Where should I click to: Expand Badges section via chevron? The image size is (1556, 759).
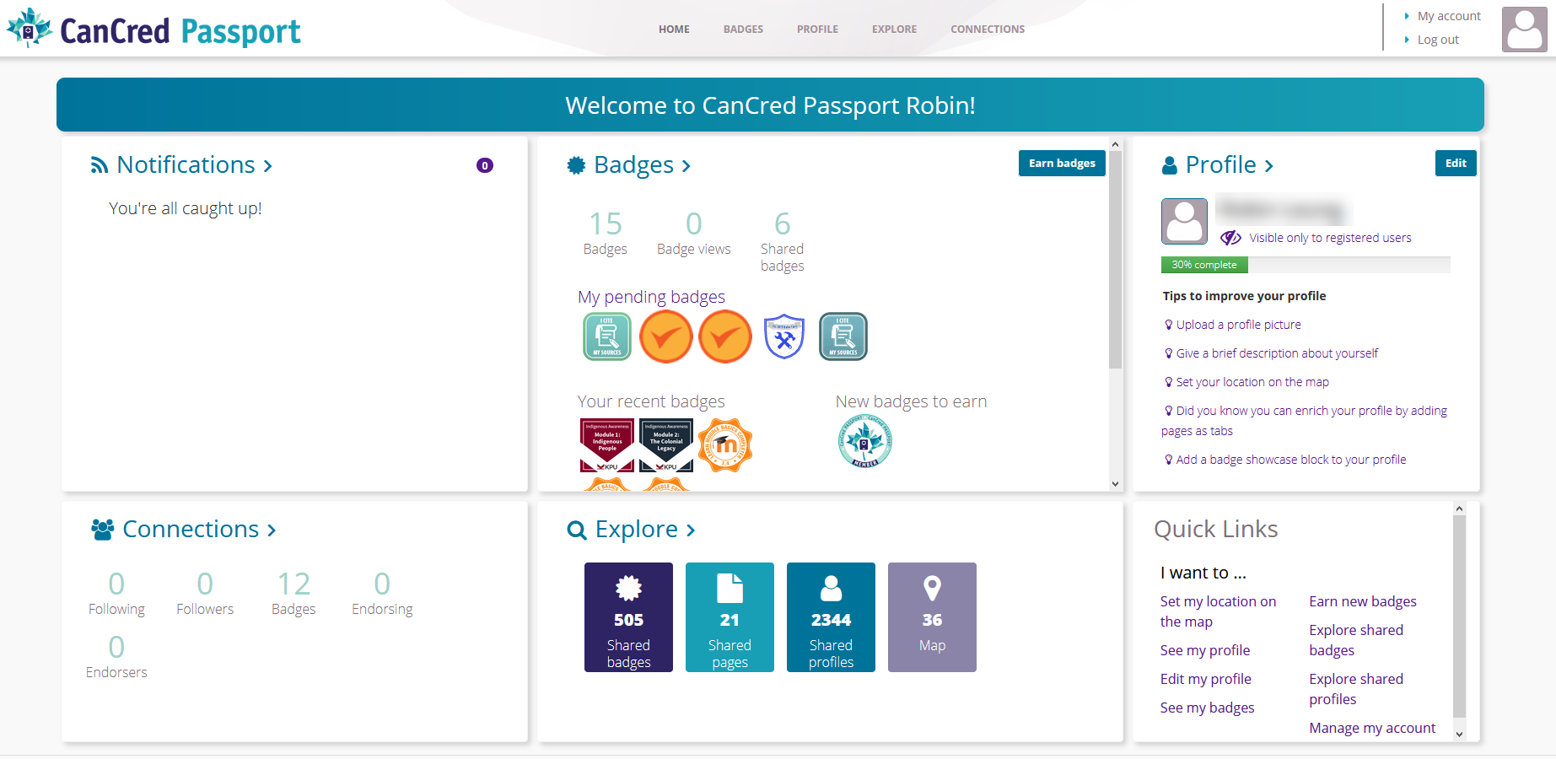tap(686, 166)
